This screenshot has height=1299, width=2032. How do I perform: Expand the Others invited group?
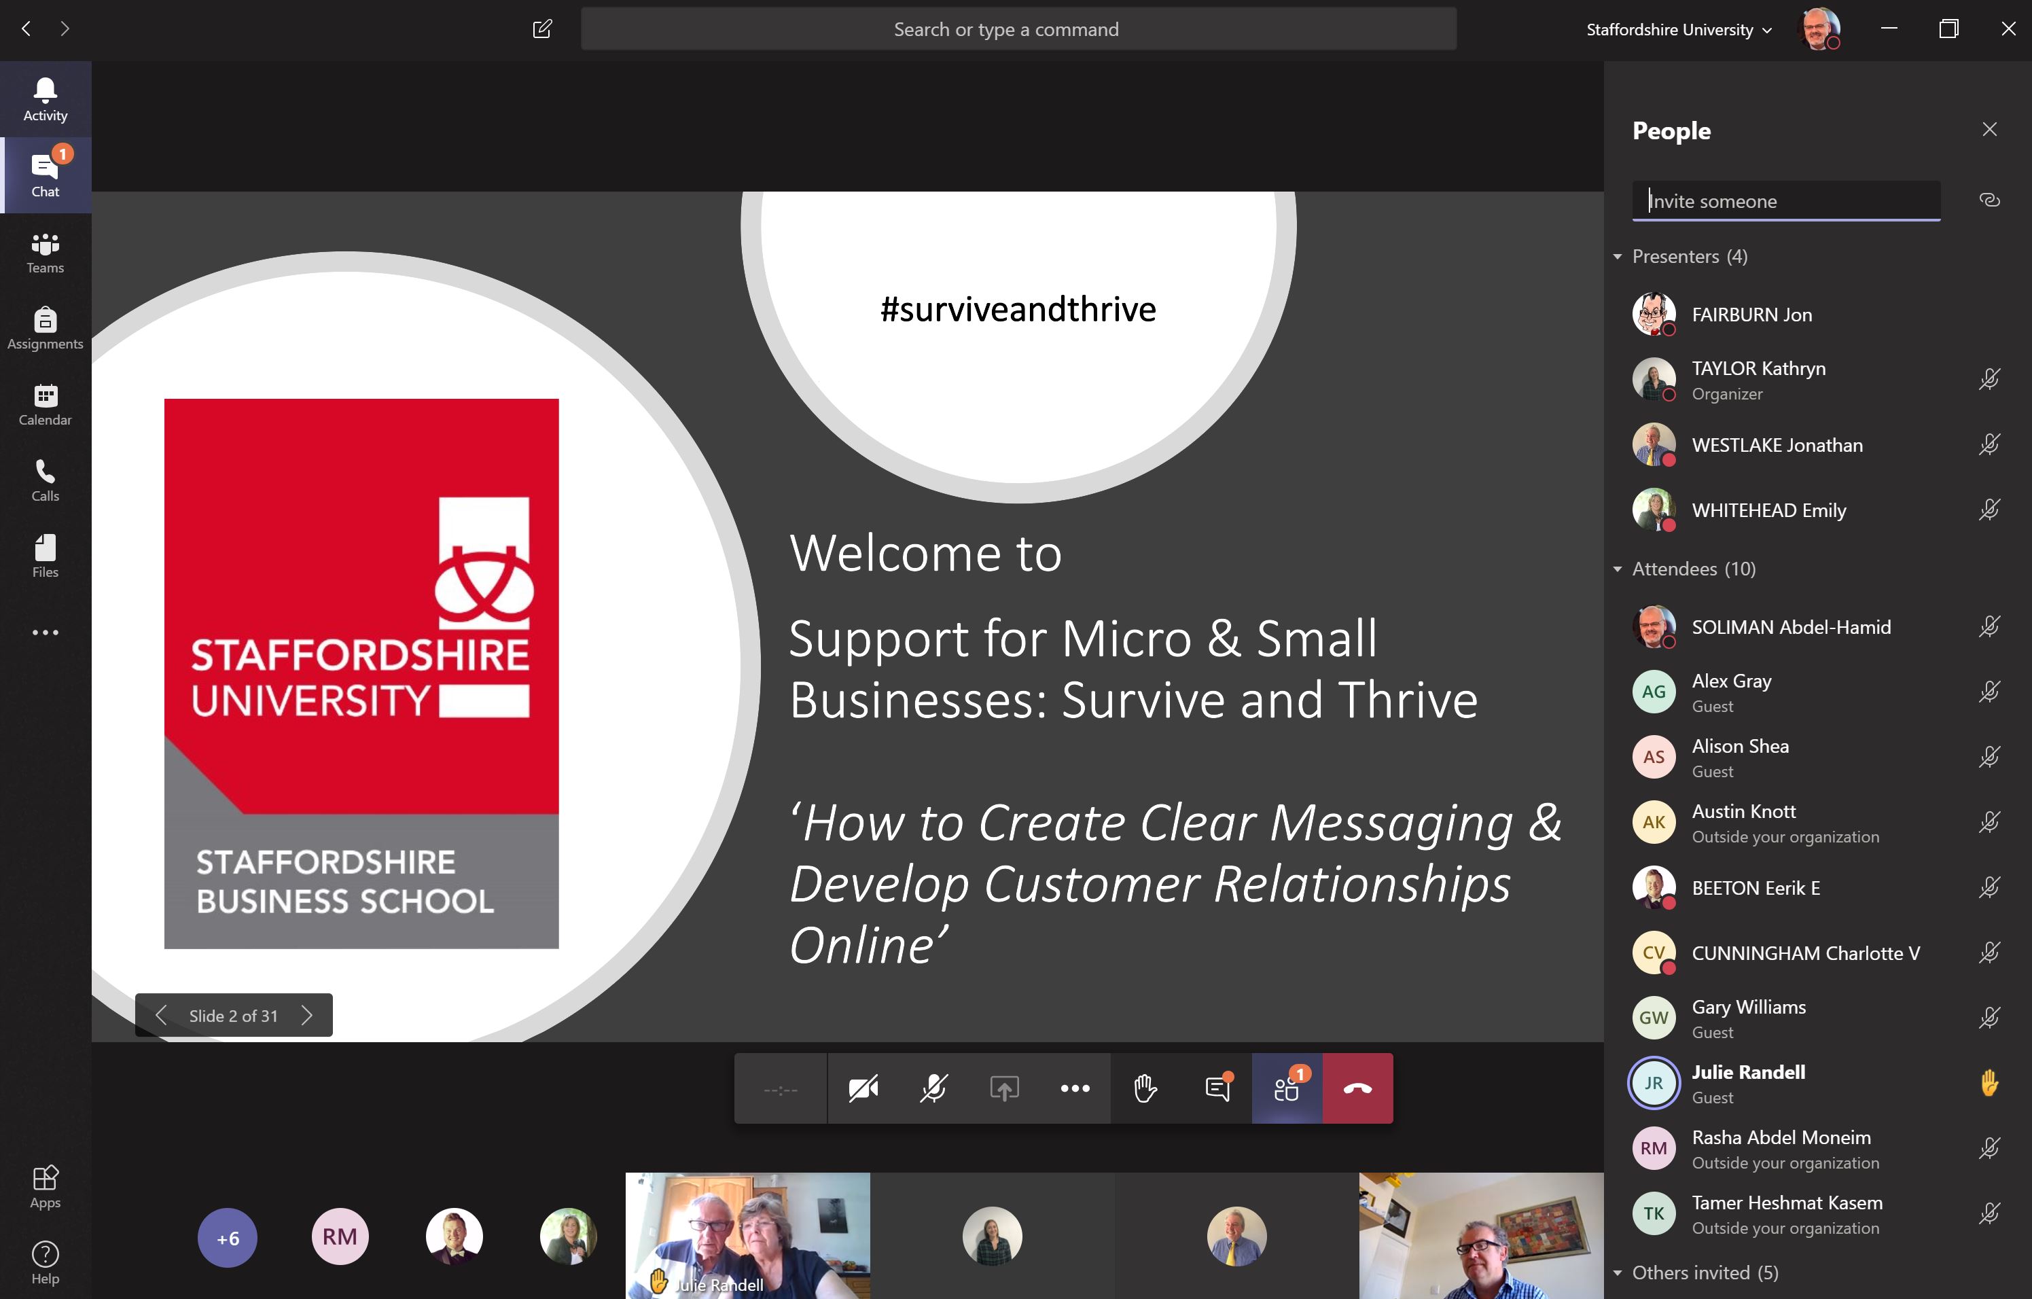click(1618, 1272)
